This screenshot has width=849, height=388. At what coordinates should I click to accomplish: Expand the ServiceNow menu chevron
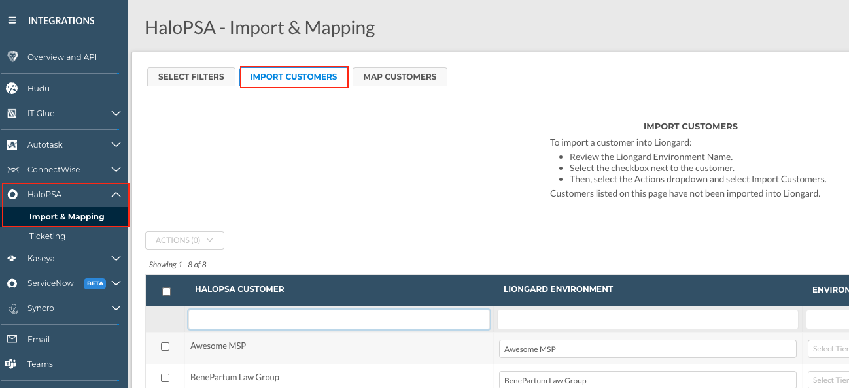116,283
